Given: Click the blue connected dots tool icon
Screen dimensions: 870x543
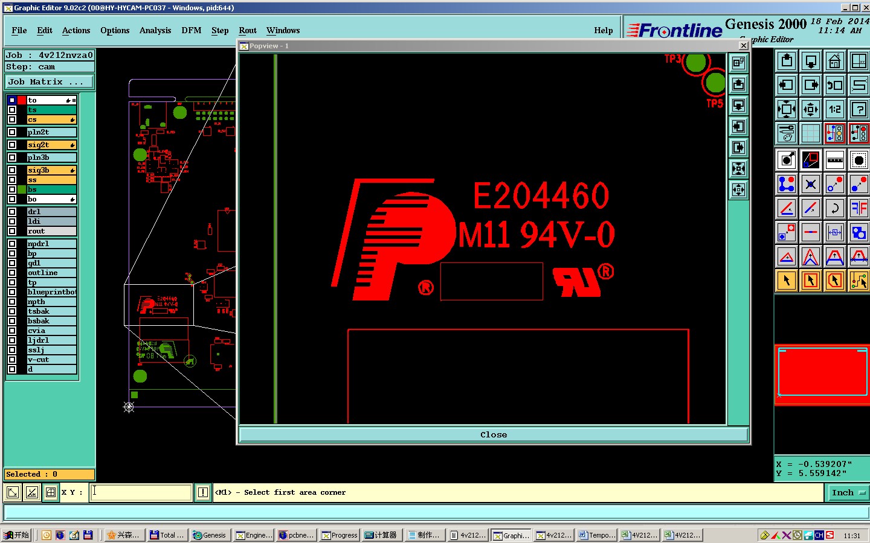Looking at the screenshot, I should point(787,184).
